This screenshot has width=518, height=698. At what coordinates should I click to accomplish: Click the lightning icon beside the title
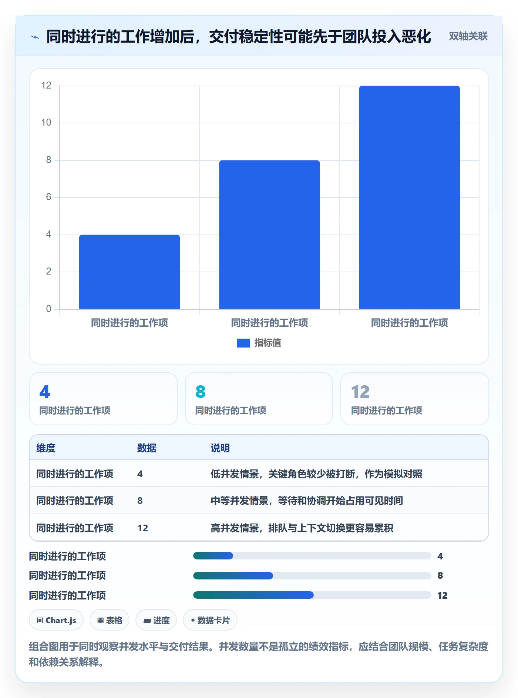tap(35, 37)
